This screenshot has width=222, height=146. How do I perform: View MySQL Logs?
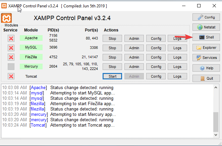pyautogui.click(x=177, y=48)
